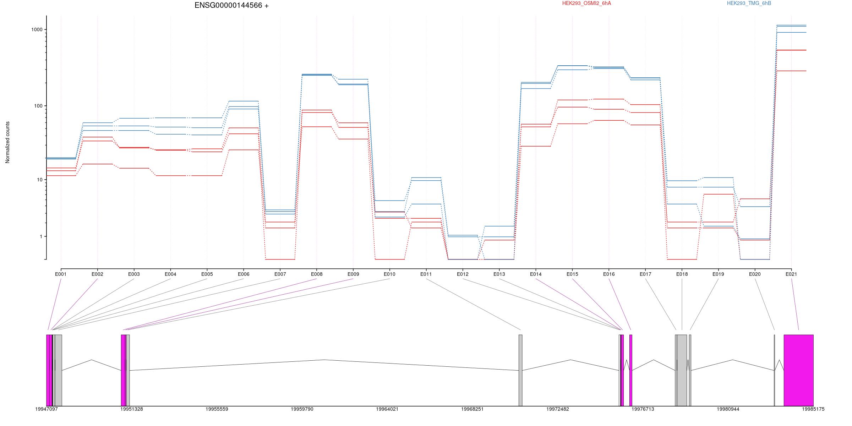Click the gray exon block near 19968251
This screenshot has height=426, width=852.
click(520, 370)
